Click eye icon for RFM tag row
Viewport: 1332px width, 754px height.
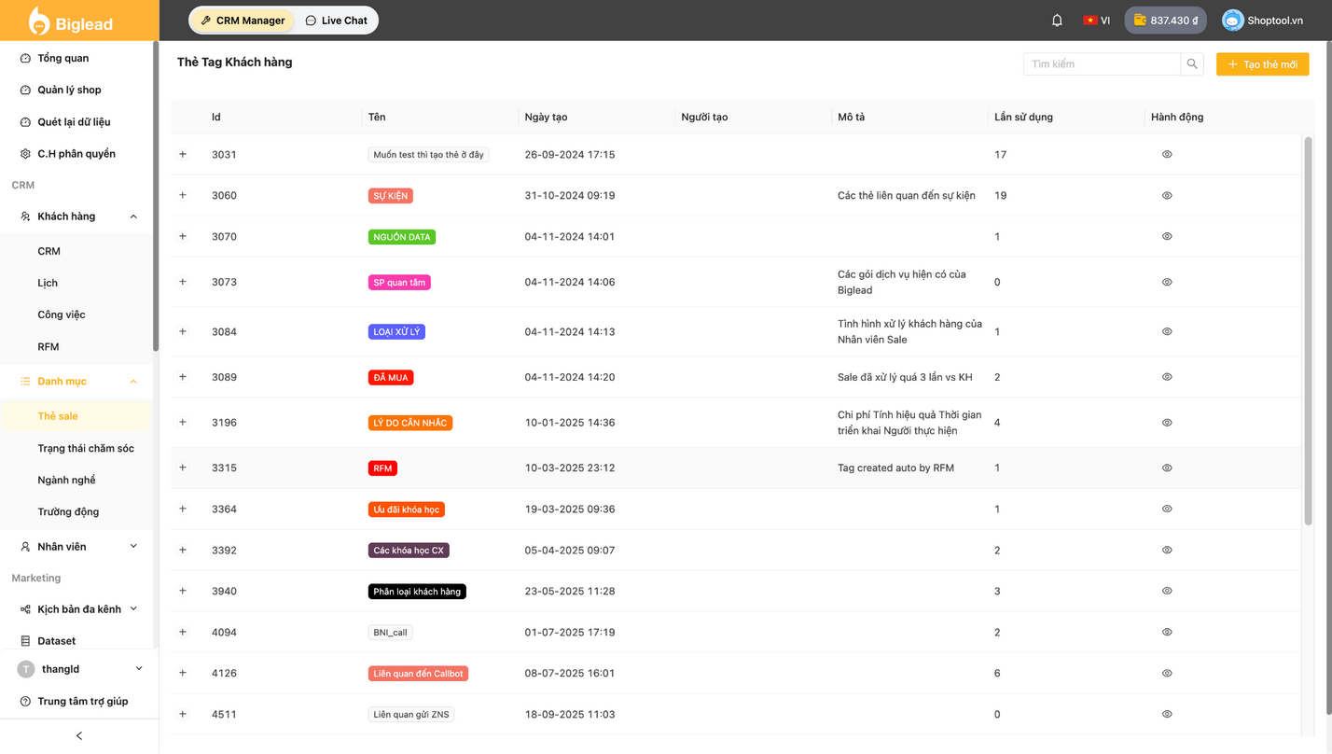(1167, 468)
